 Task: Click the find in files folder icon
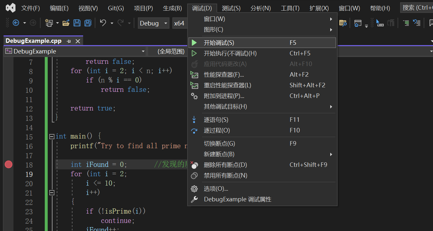343,23
